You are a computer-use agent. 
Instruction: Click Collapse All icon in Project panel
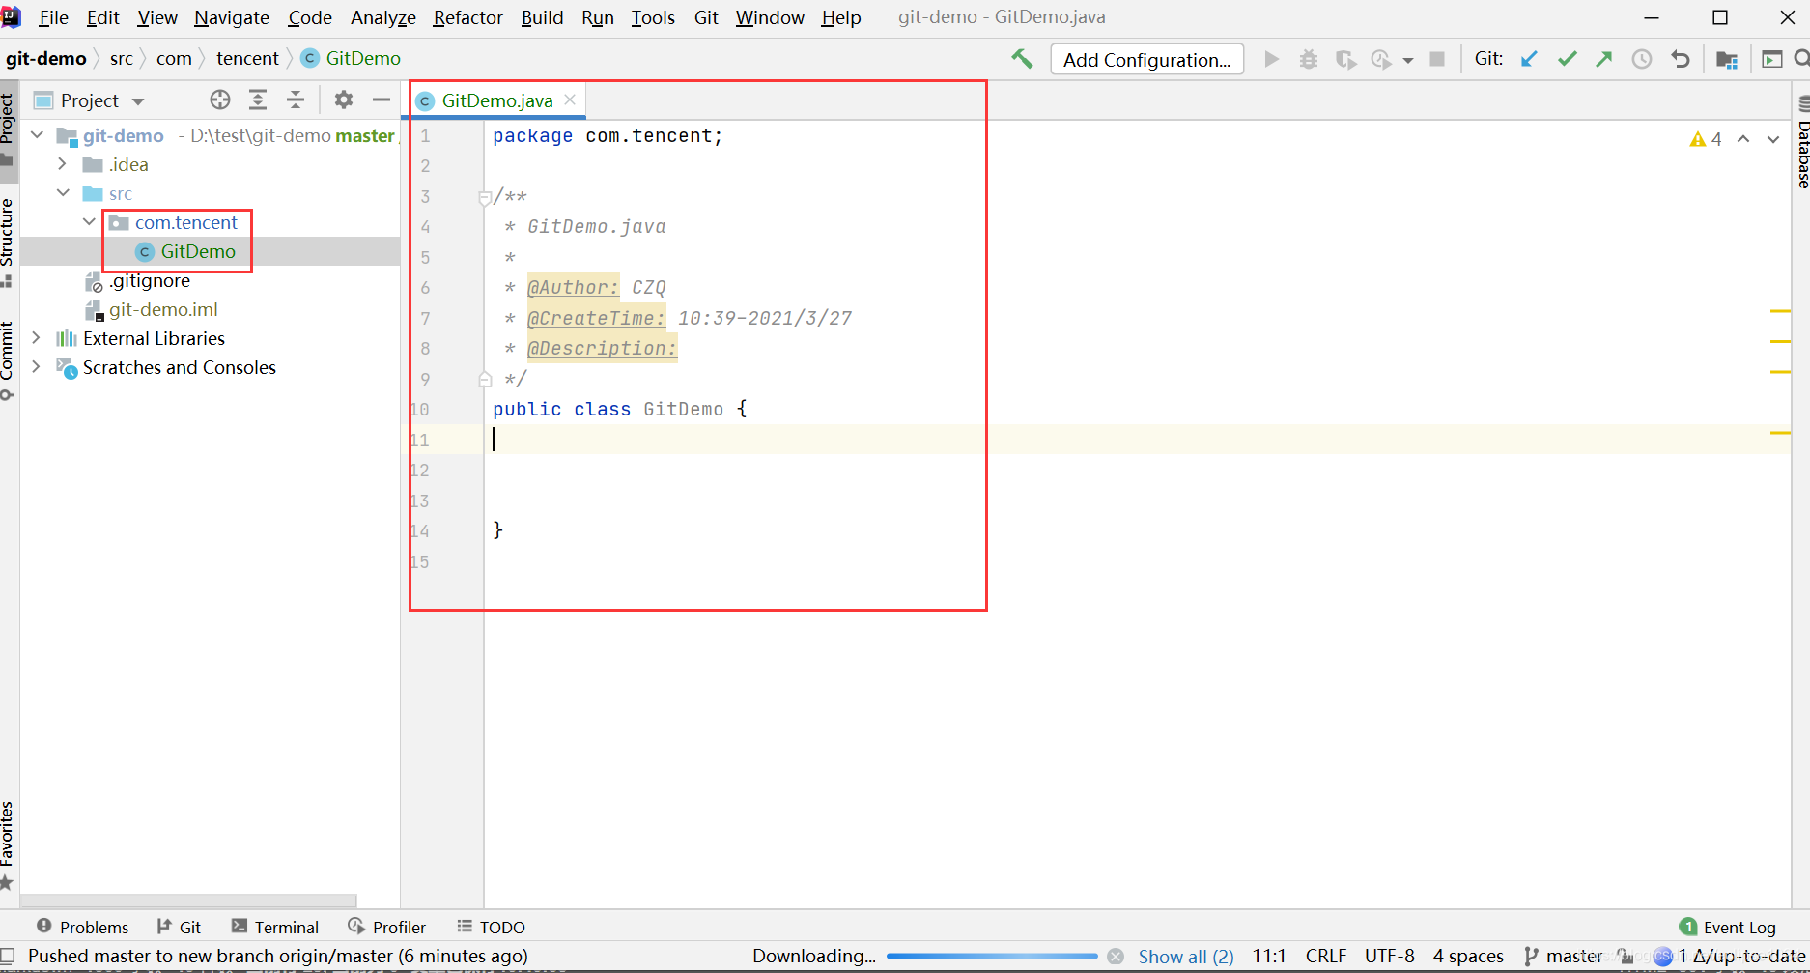(296, 100)
